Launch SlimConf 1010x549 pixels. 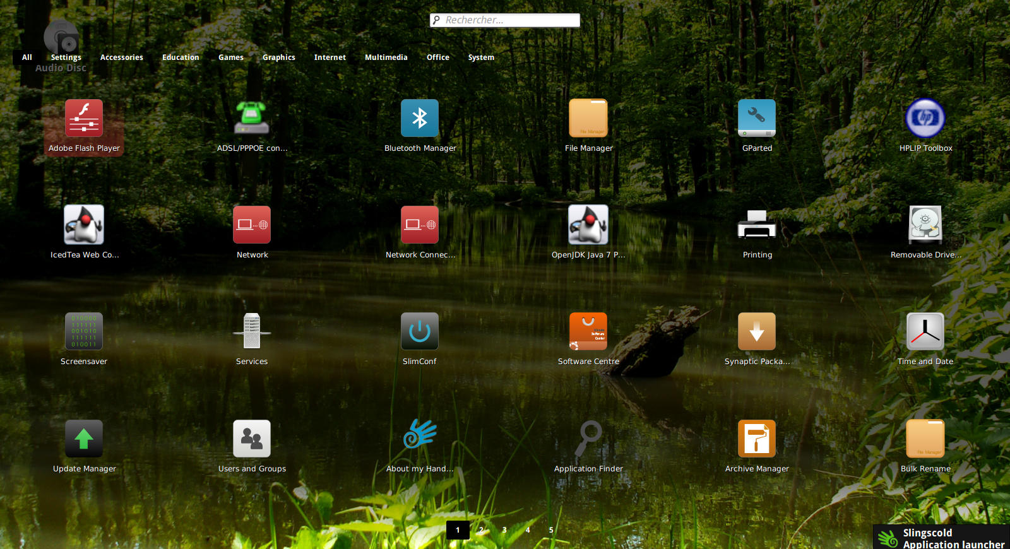420,339
